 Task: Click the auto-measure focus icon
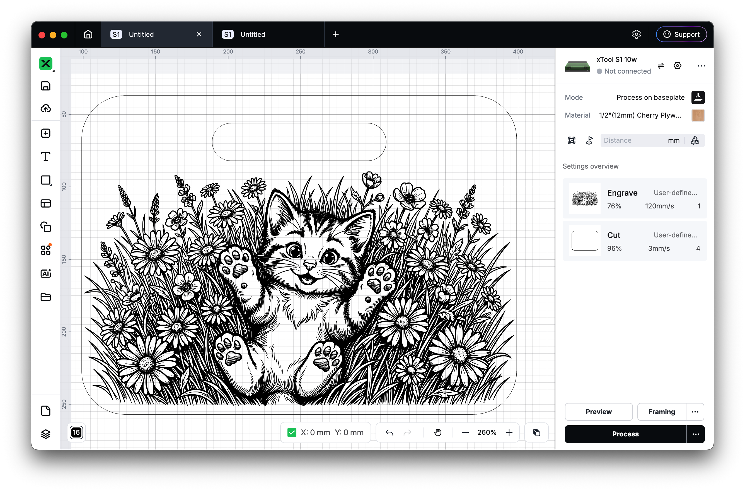coord(572,140)
